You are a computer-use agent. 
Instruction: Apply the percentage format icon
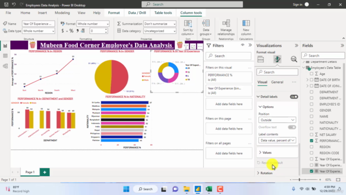71,31
